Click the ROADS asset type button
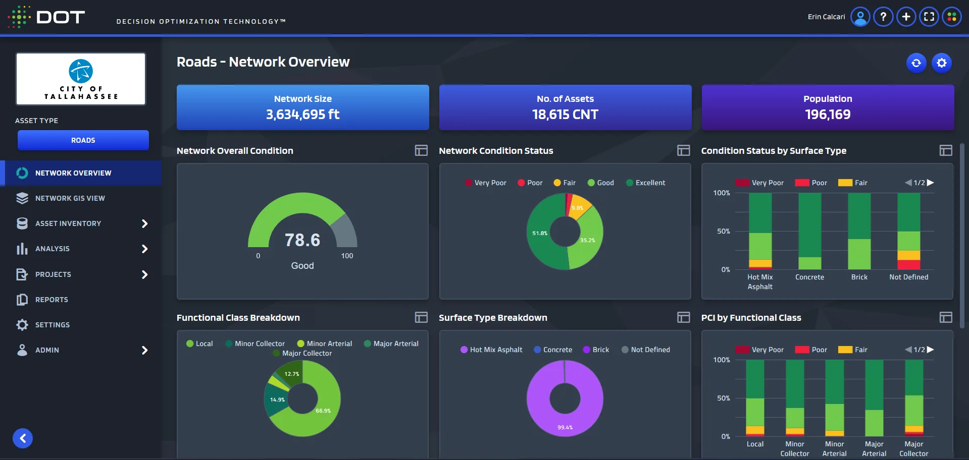The height and width of the screenshot is (460, 969). pos(83,140)
